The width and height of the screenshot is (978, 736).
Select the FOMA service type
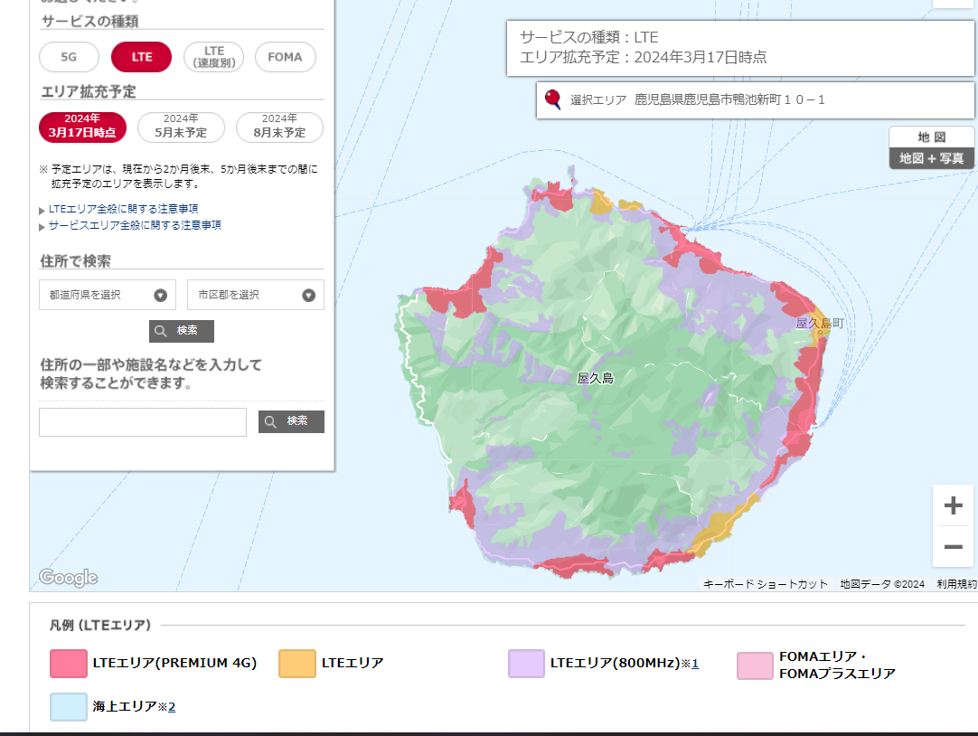[285, 57]
